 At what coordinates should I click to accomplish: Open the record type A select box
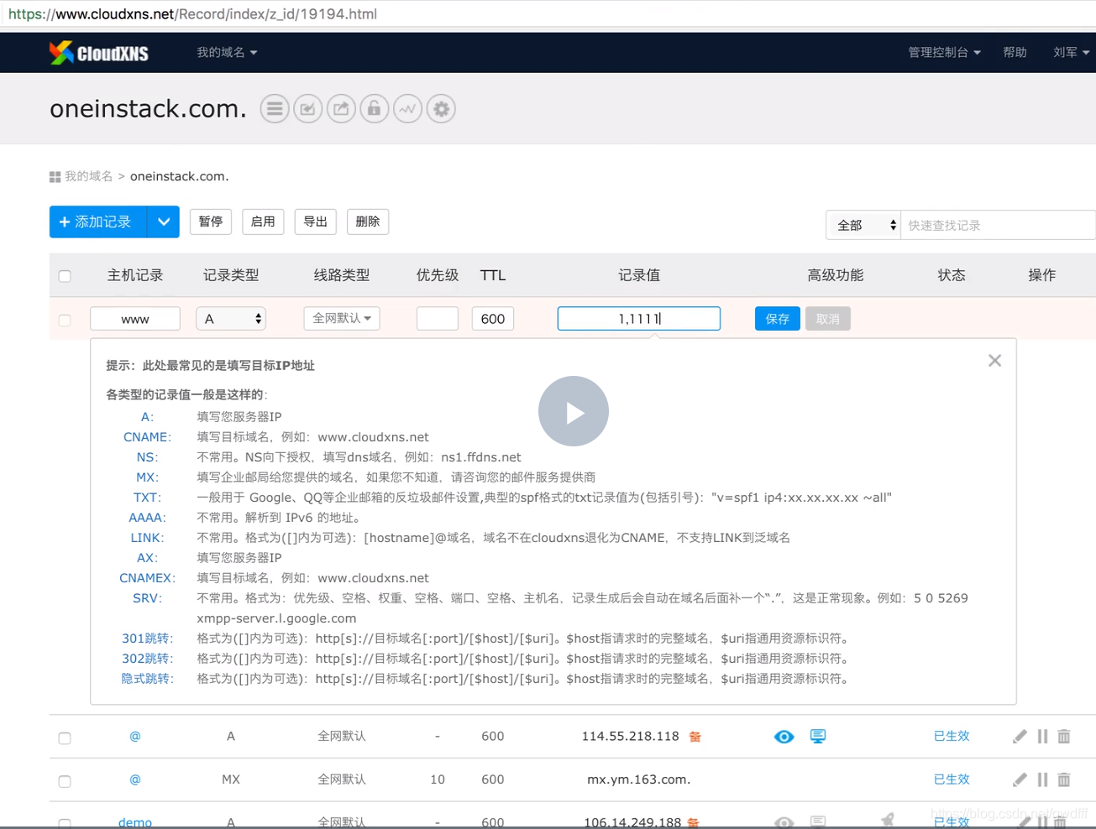(231, 319)
